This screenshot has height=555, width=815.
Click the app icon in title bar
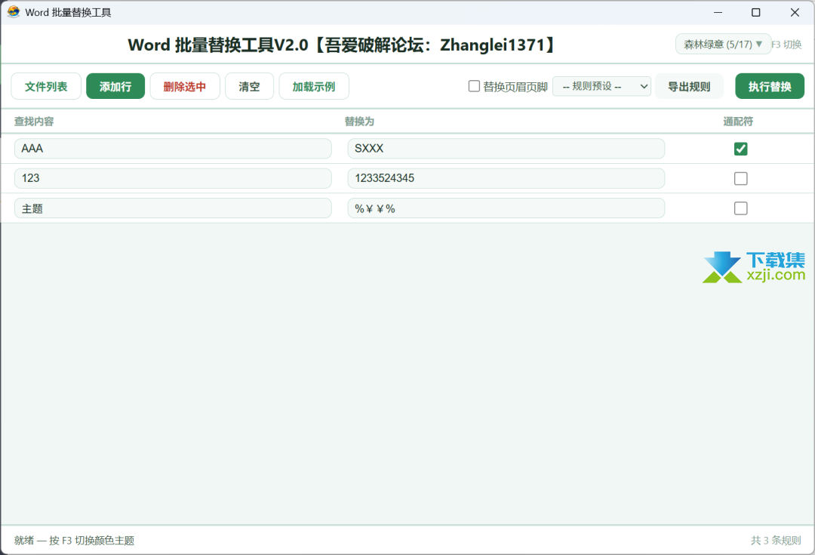[x=14, y=12]
